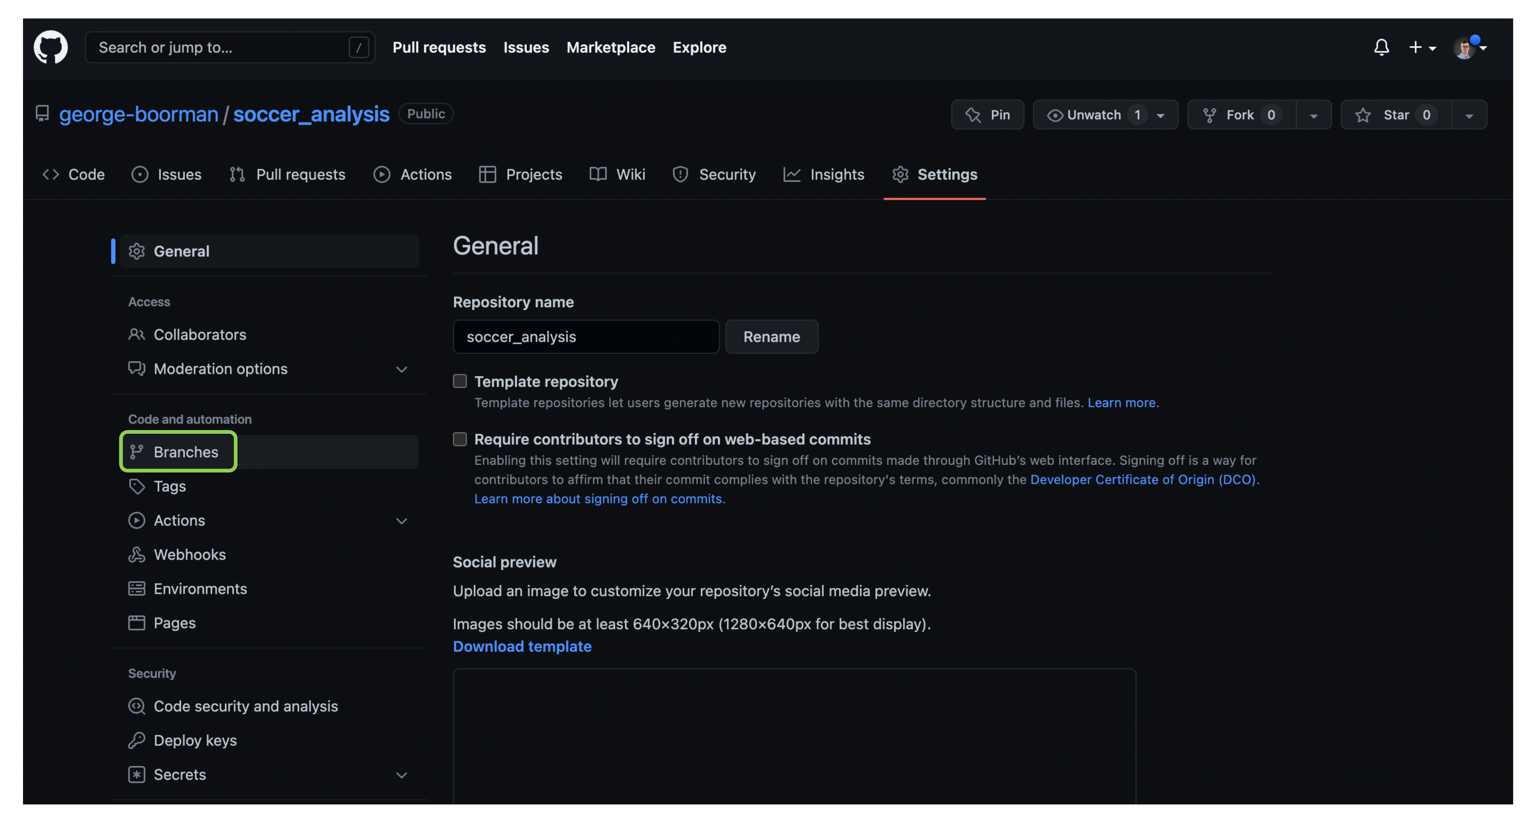Image resolution: width=1537 pixels, height=840 pixels.
Task: Enable the Template repository checkbox
Action: (x=459, y=381)
